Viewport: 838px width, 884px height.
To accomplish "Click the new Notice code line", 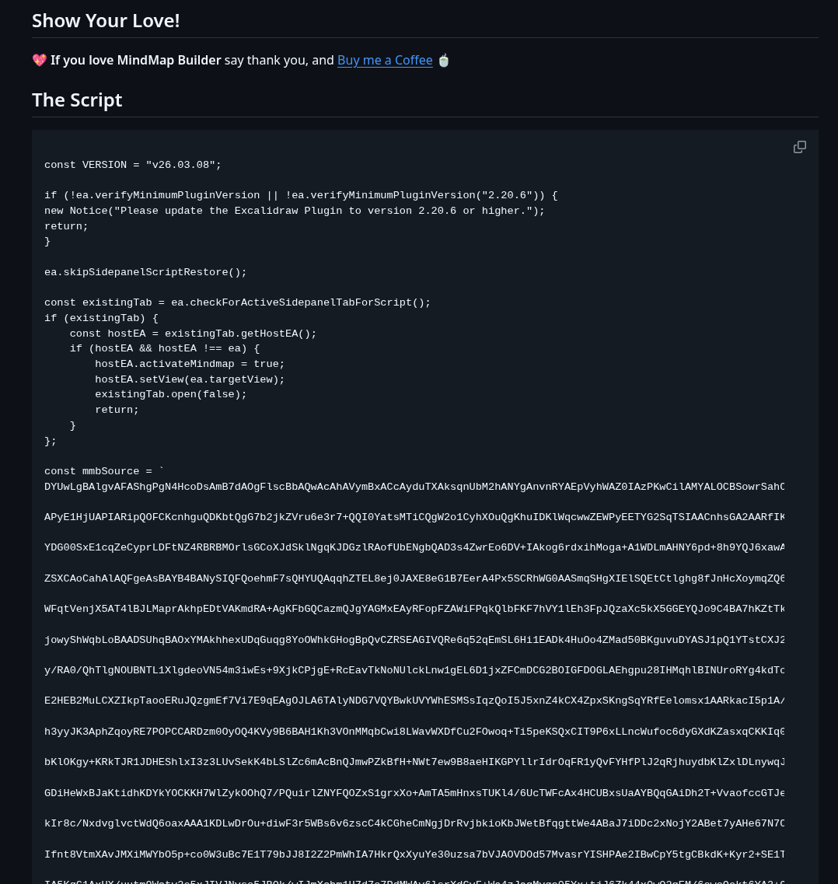I will click(x=295, y=211).
